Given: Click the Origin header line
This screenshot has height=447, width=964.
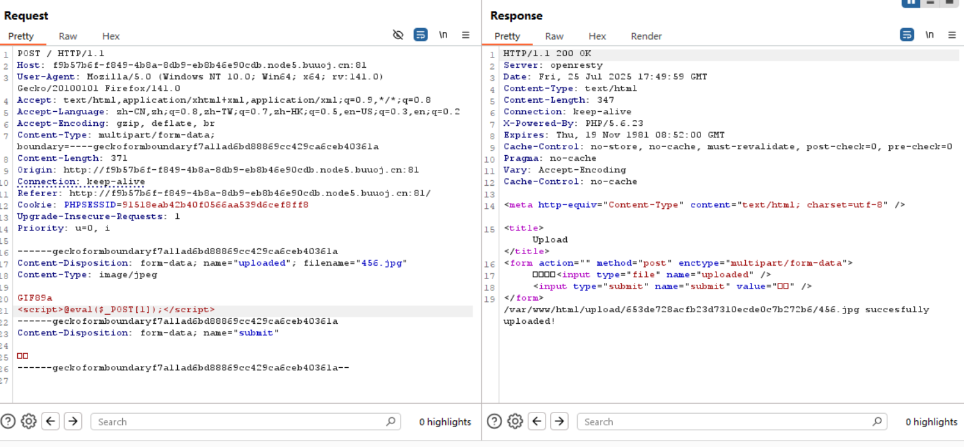Looking at the screenshot, I should point(218,170).
